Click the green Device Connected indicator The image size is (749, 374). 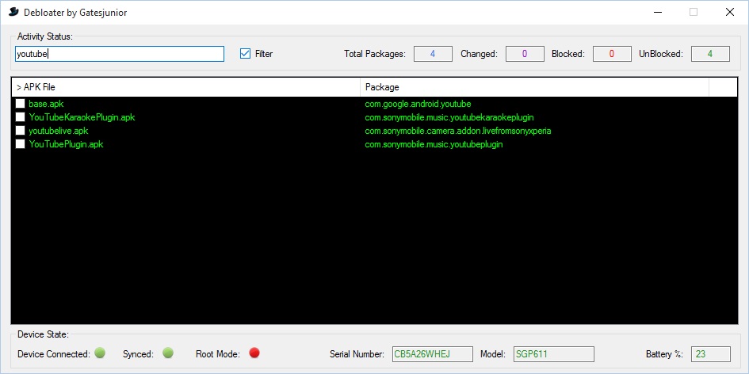tap(100, 353)
